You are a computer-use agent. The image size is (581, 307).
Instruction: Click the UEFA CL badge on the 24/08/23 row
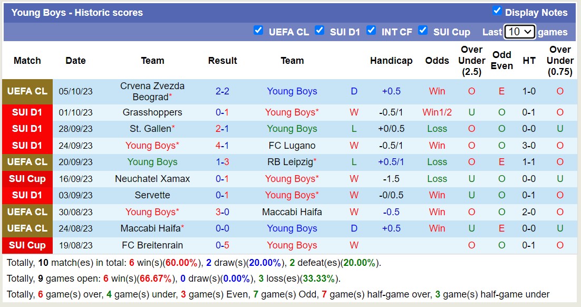(x=27, y=228)
